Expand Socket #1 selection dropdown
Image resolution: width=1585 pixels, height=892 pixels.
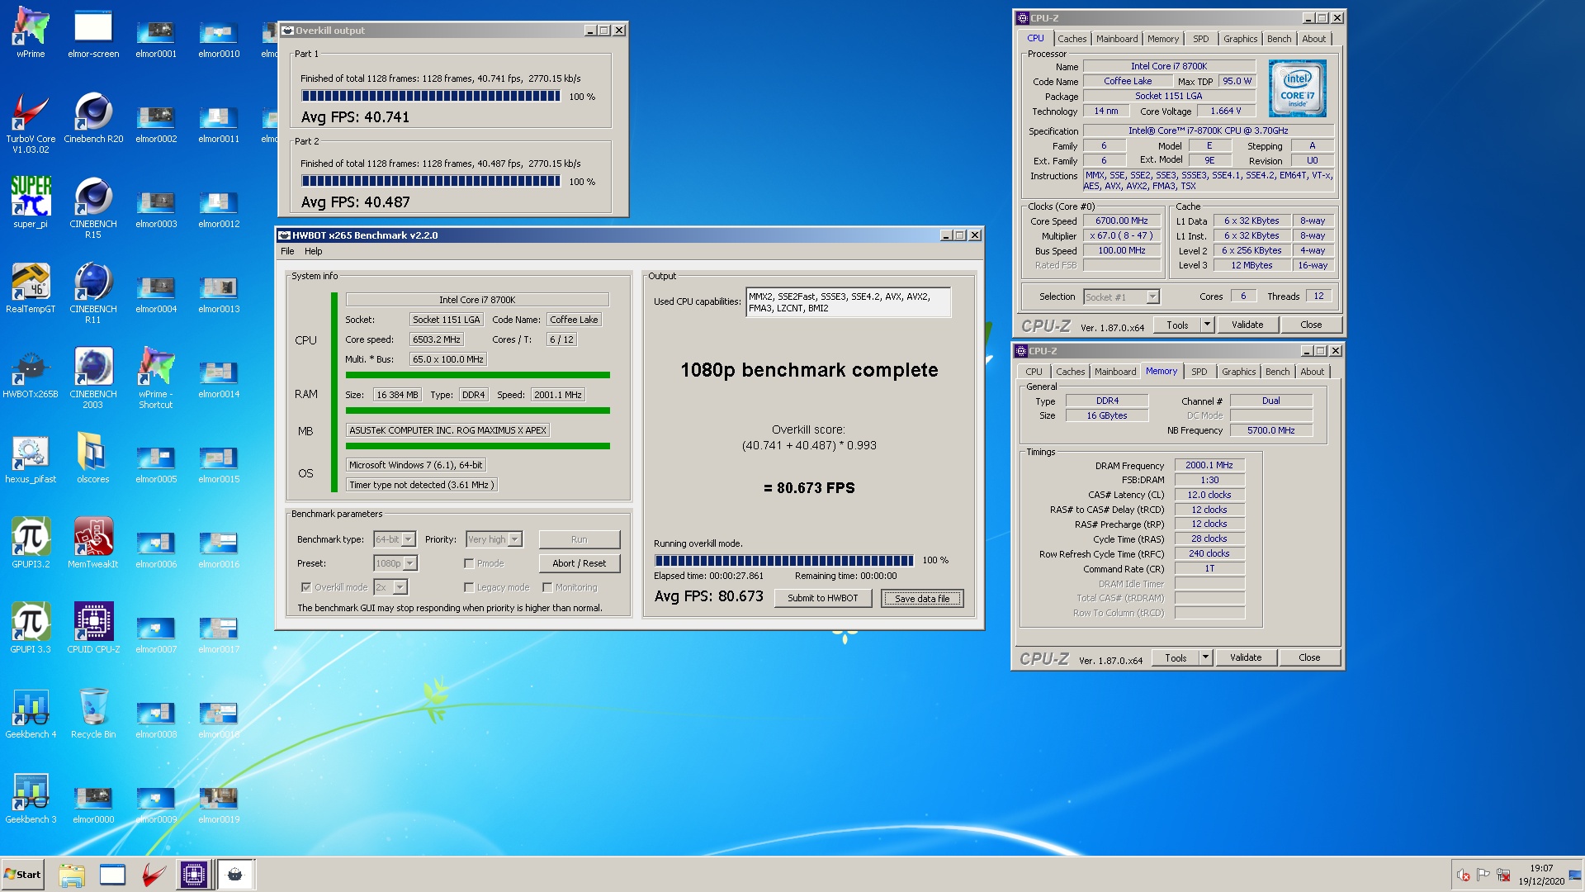(1152, 297)
